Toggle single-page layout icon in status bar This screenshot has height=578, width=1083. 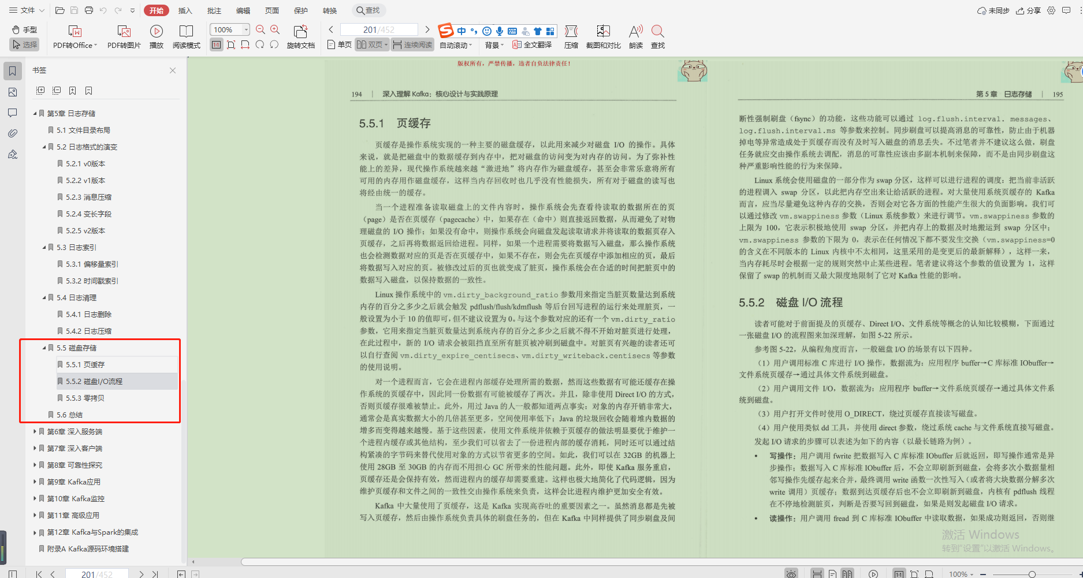(832, 574)
